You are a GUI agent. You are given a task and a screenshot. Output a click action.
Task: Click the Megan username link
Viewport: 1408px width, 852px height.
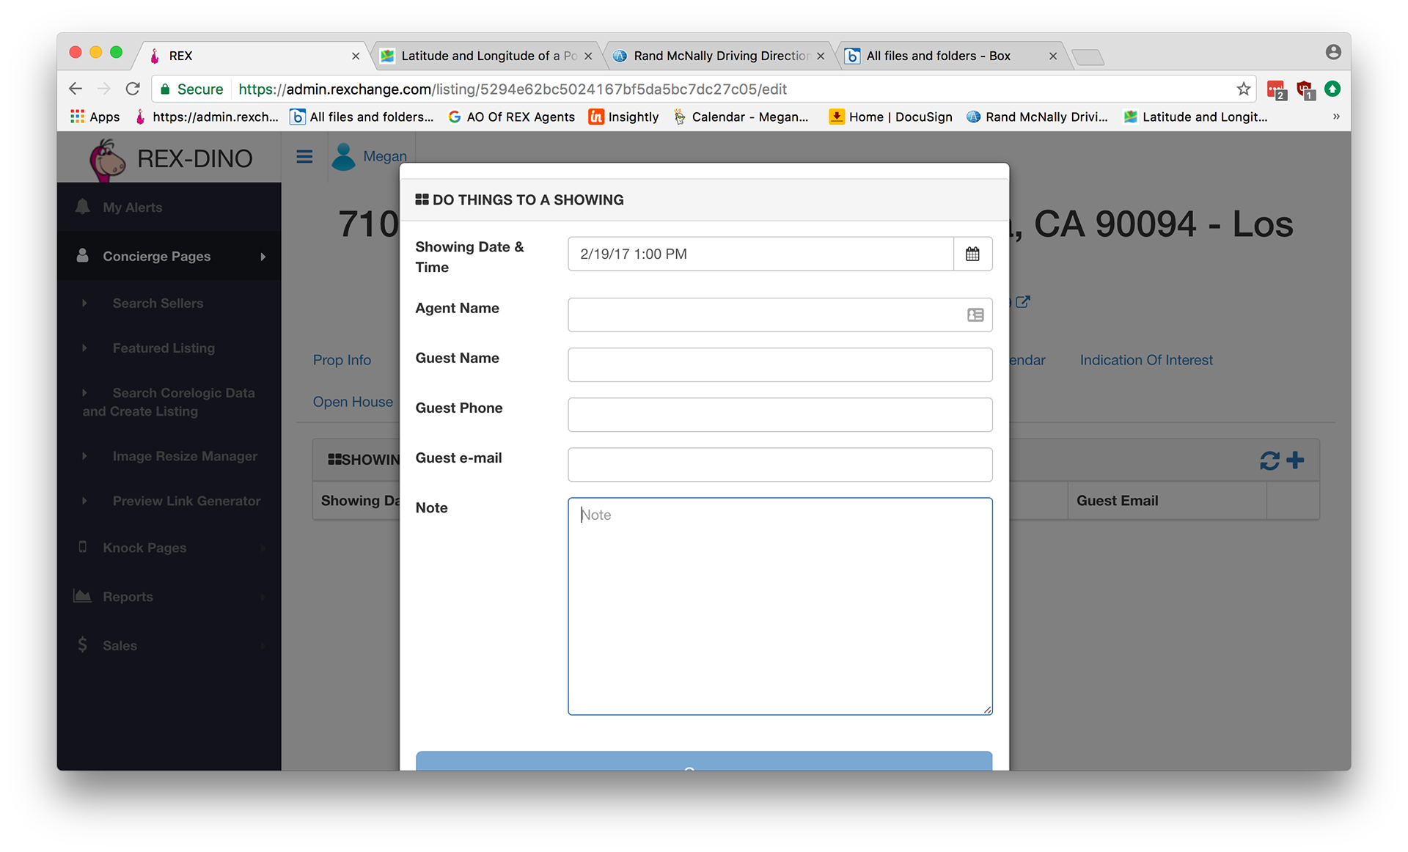(384, 156)
